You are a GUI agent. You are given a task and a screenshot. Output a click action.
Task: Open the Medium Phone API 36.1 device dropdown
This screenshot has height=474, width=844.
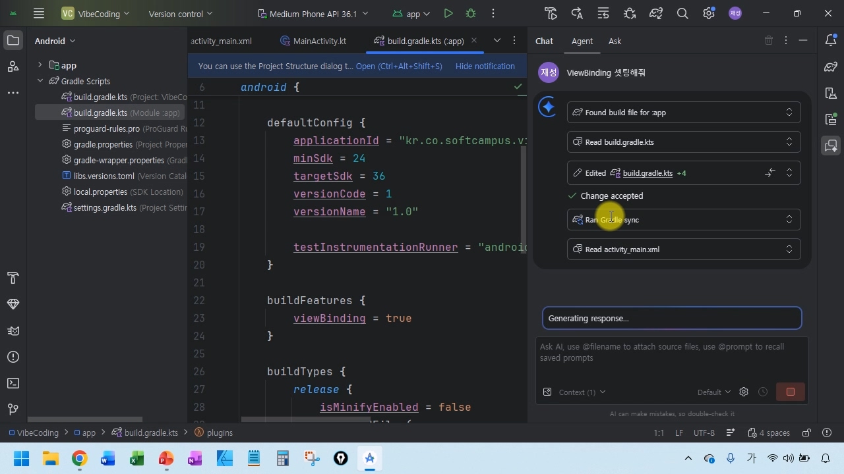click(x=313, y=14)
